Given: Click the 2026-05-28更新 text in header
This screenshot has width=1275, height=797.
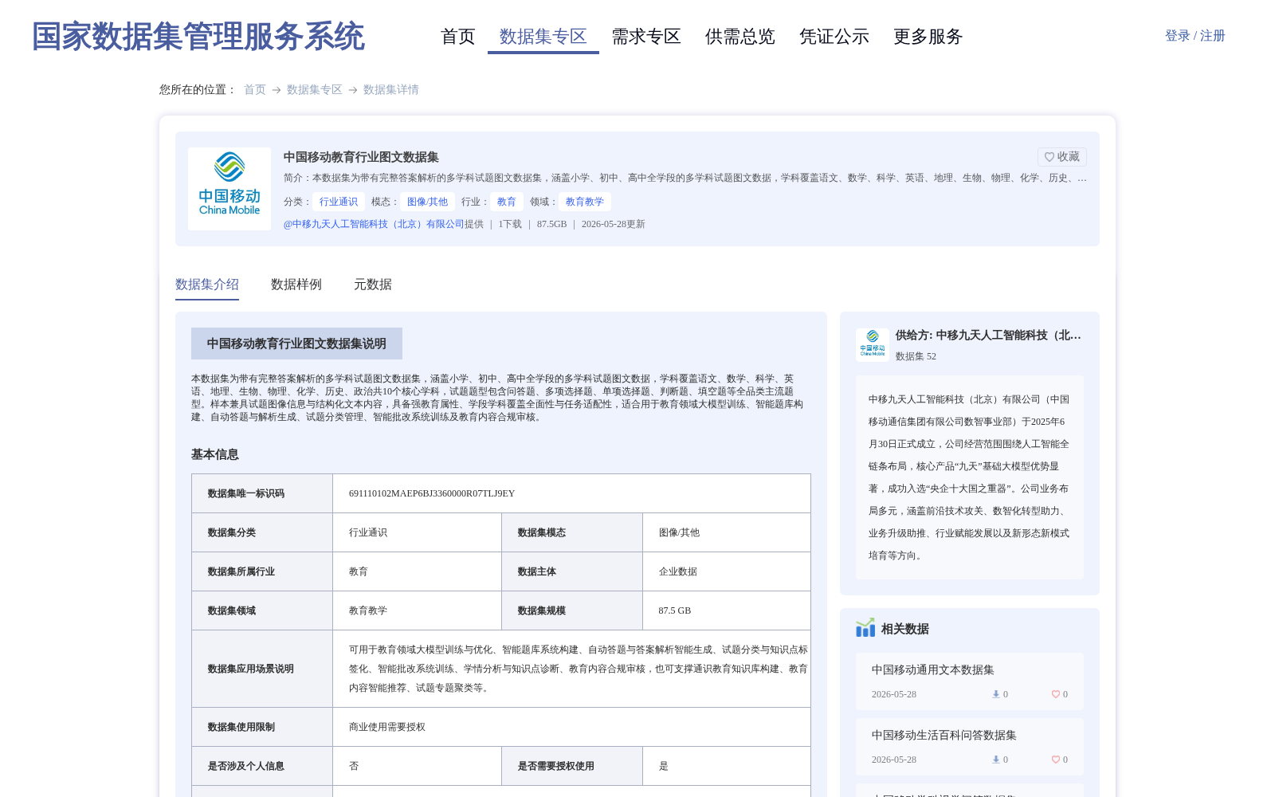Looking at the screenshot, I should (x=614, y=224).
